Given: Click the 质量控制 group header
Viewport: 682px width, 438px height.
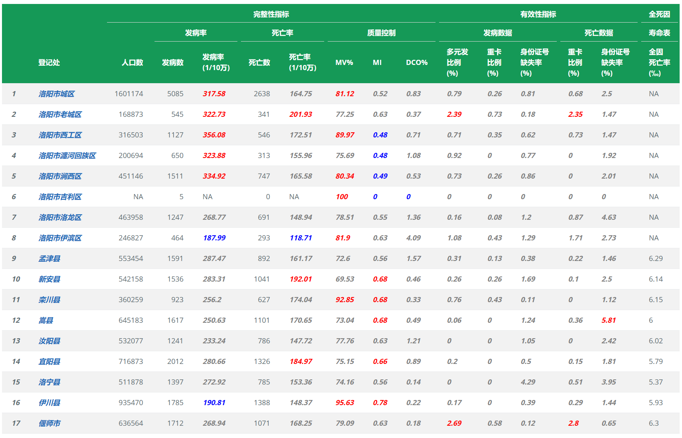Looking at the screenshot, I should [381, 33].
